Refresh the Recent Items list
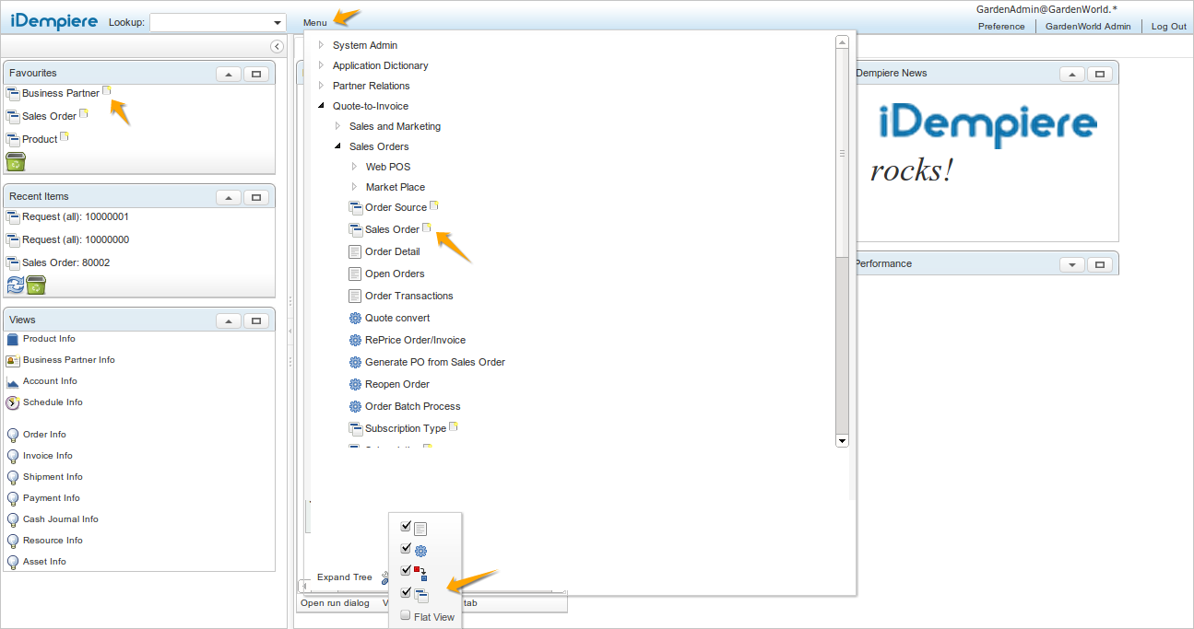This screenshot has width=1194, height=629. [15, 285]
